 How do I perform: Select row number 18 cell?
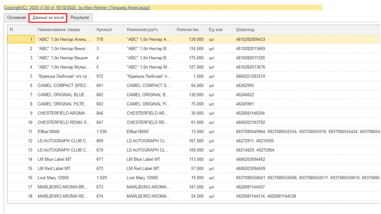coord(30,196)
